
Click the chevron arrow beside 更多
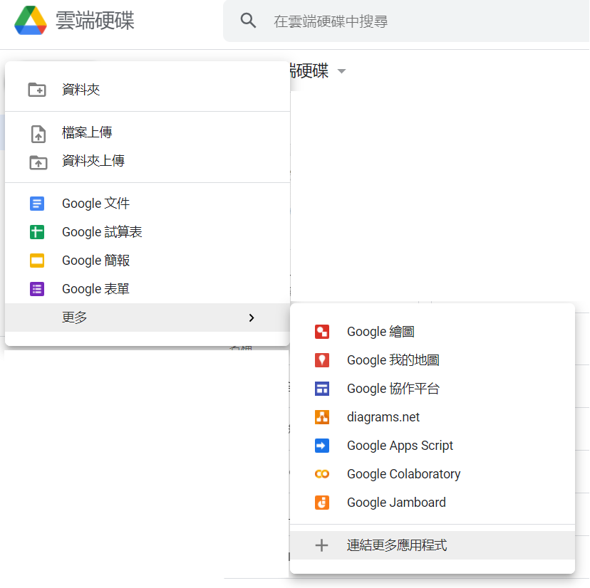coord(252,318)
